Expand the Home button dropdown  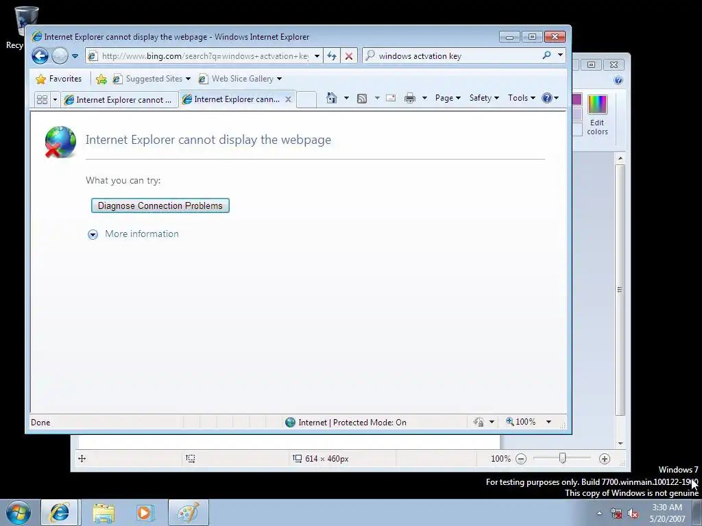click(x=346, y=98)
